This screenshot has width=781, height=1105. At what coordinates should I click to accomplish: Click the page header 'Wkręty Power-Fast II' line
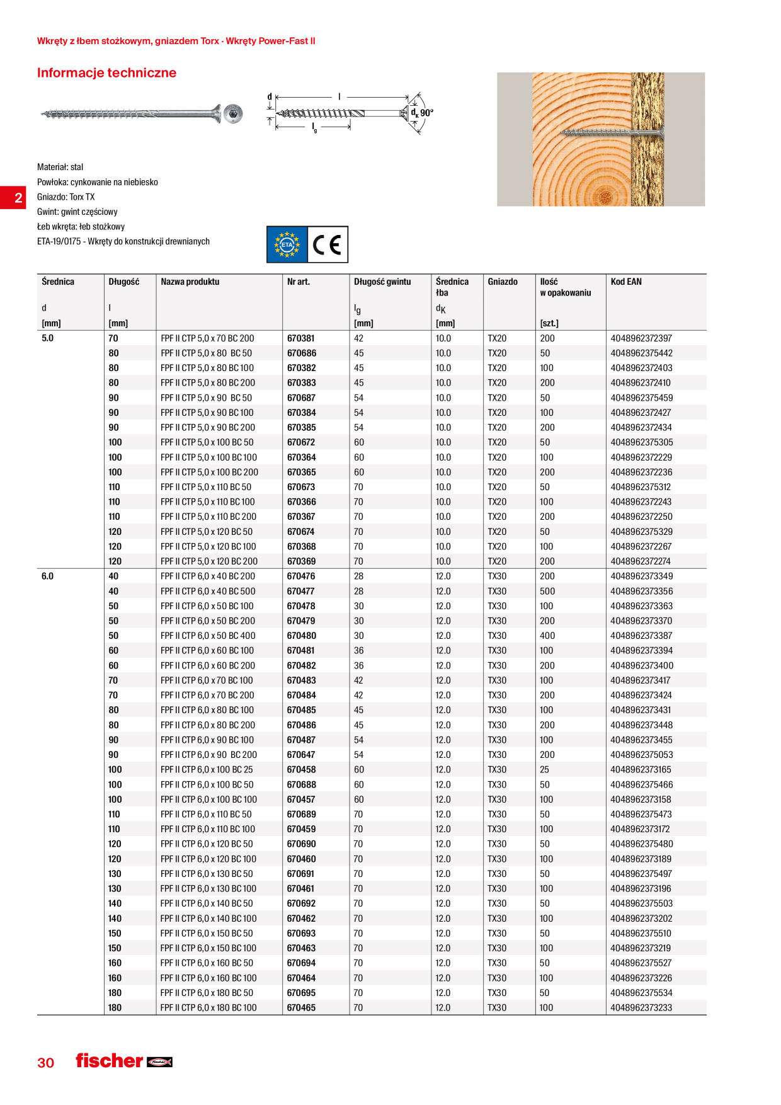tap(176, 41)
